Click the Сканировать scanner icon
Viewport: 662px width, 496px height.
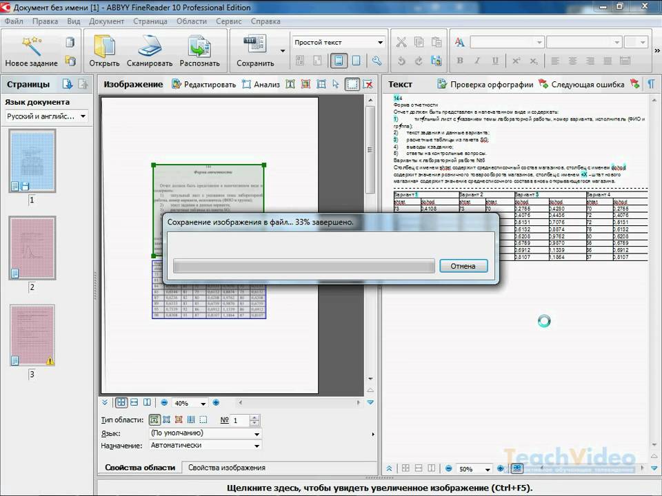tap(150, 45)
